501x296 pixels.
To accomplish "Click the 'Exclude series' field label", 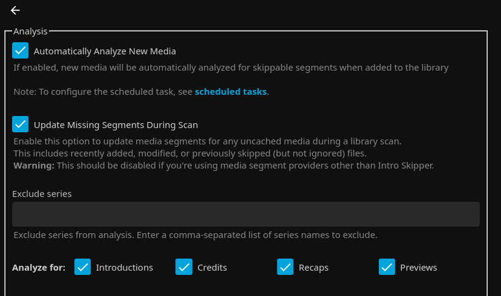I will (42, 194).
